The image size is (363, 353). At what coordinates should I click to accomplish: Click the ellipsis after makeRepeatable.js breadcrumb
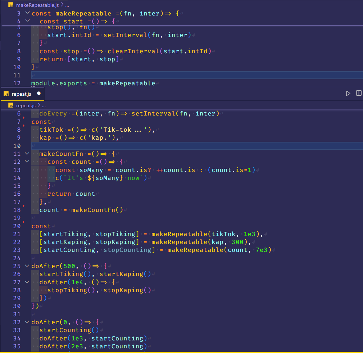pyautogui.click(x=67, y=5)
